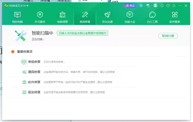193x122 pixels.
Task: Click the upgrade arrow next to version
Action: (27, 6)
